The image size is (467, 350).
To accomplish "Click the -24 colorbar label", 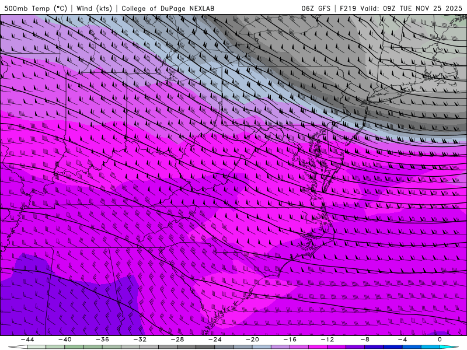I will tap(215, 339).
